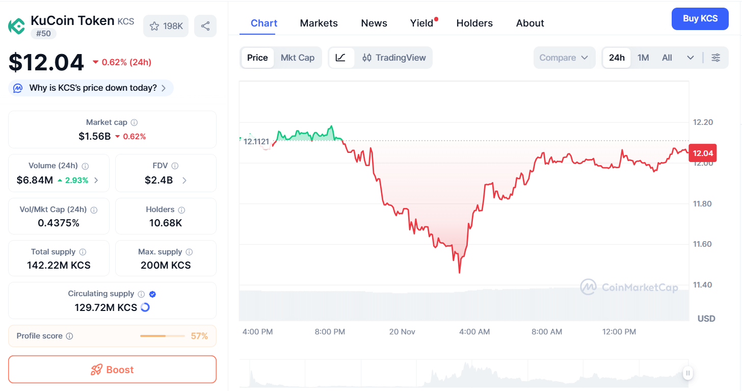Viewport: 742px width, 391px height.
Task: Click Market cap info icon
Action: tap(134, 122)
